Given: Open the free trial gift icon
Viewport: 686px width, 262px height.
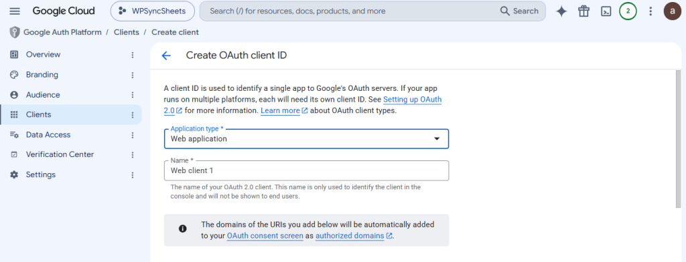Looking at the screenshot, I should (x=584, y=11).
